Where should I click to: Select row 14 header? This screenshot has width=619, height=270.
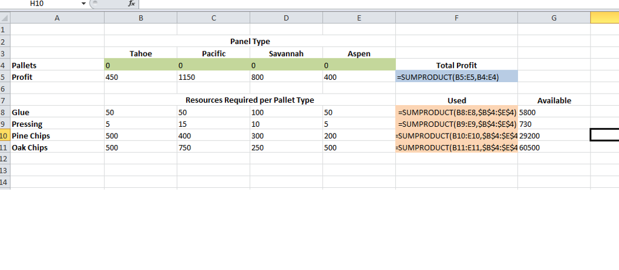5,182
